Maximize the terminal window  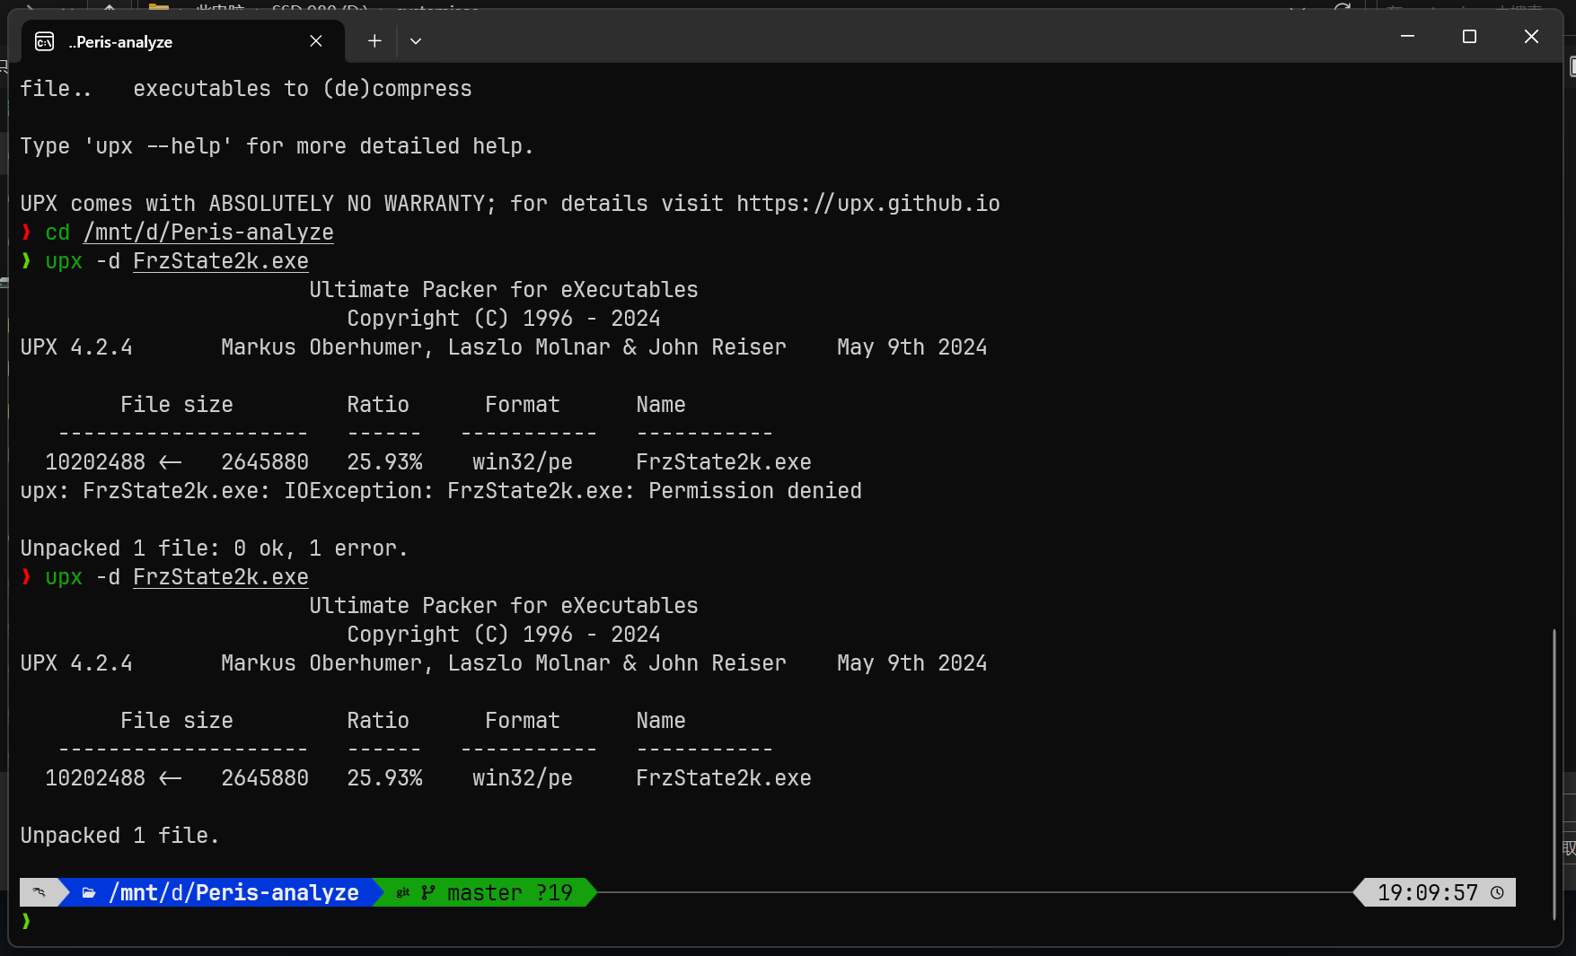pyautogui.click(x=1469, y=37)
